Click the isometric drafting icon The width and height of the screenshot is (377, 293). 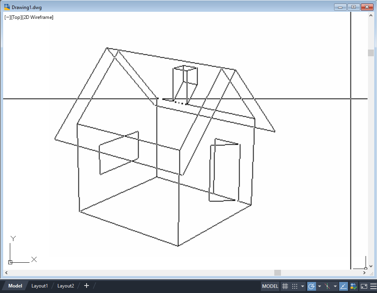point(327,286)
